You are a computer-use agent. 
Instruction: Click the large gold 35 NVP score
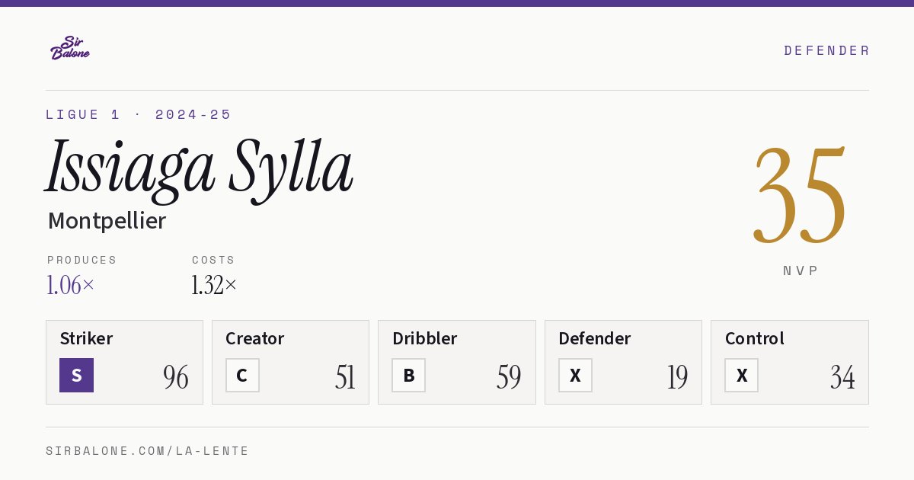800,194
